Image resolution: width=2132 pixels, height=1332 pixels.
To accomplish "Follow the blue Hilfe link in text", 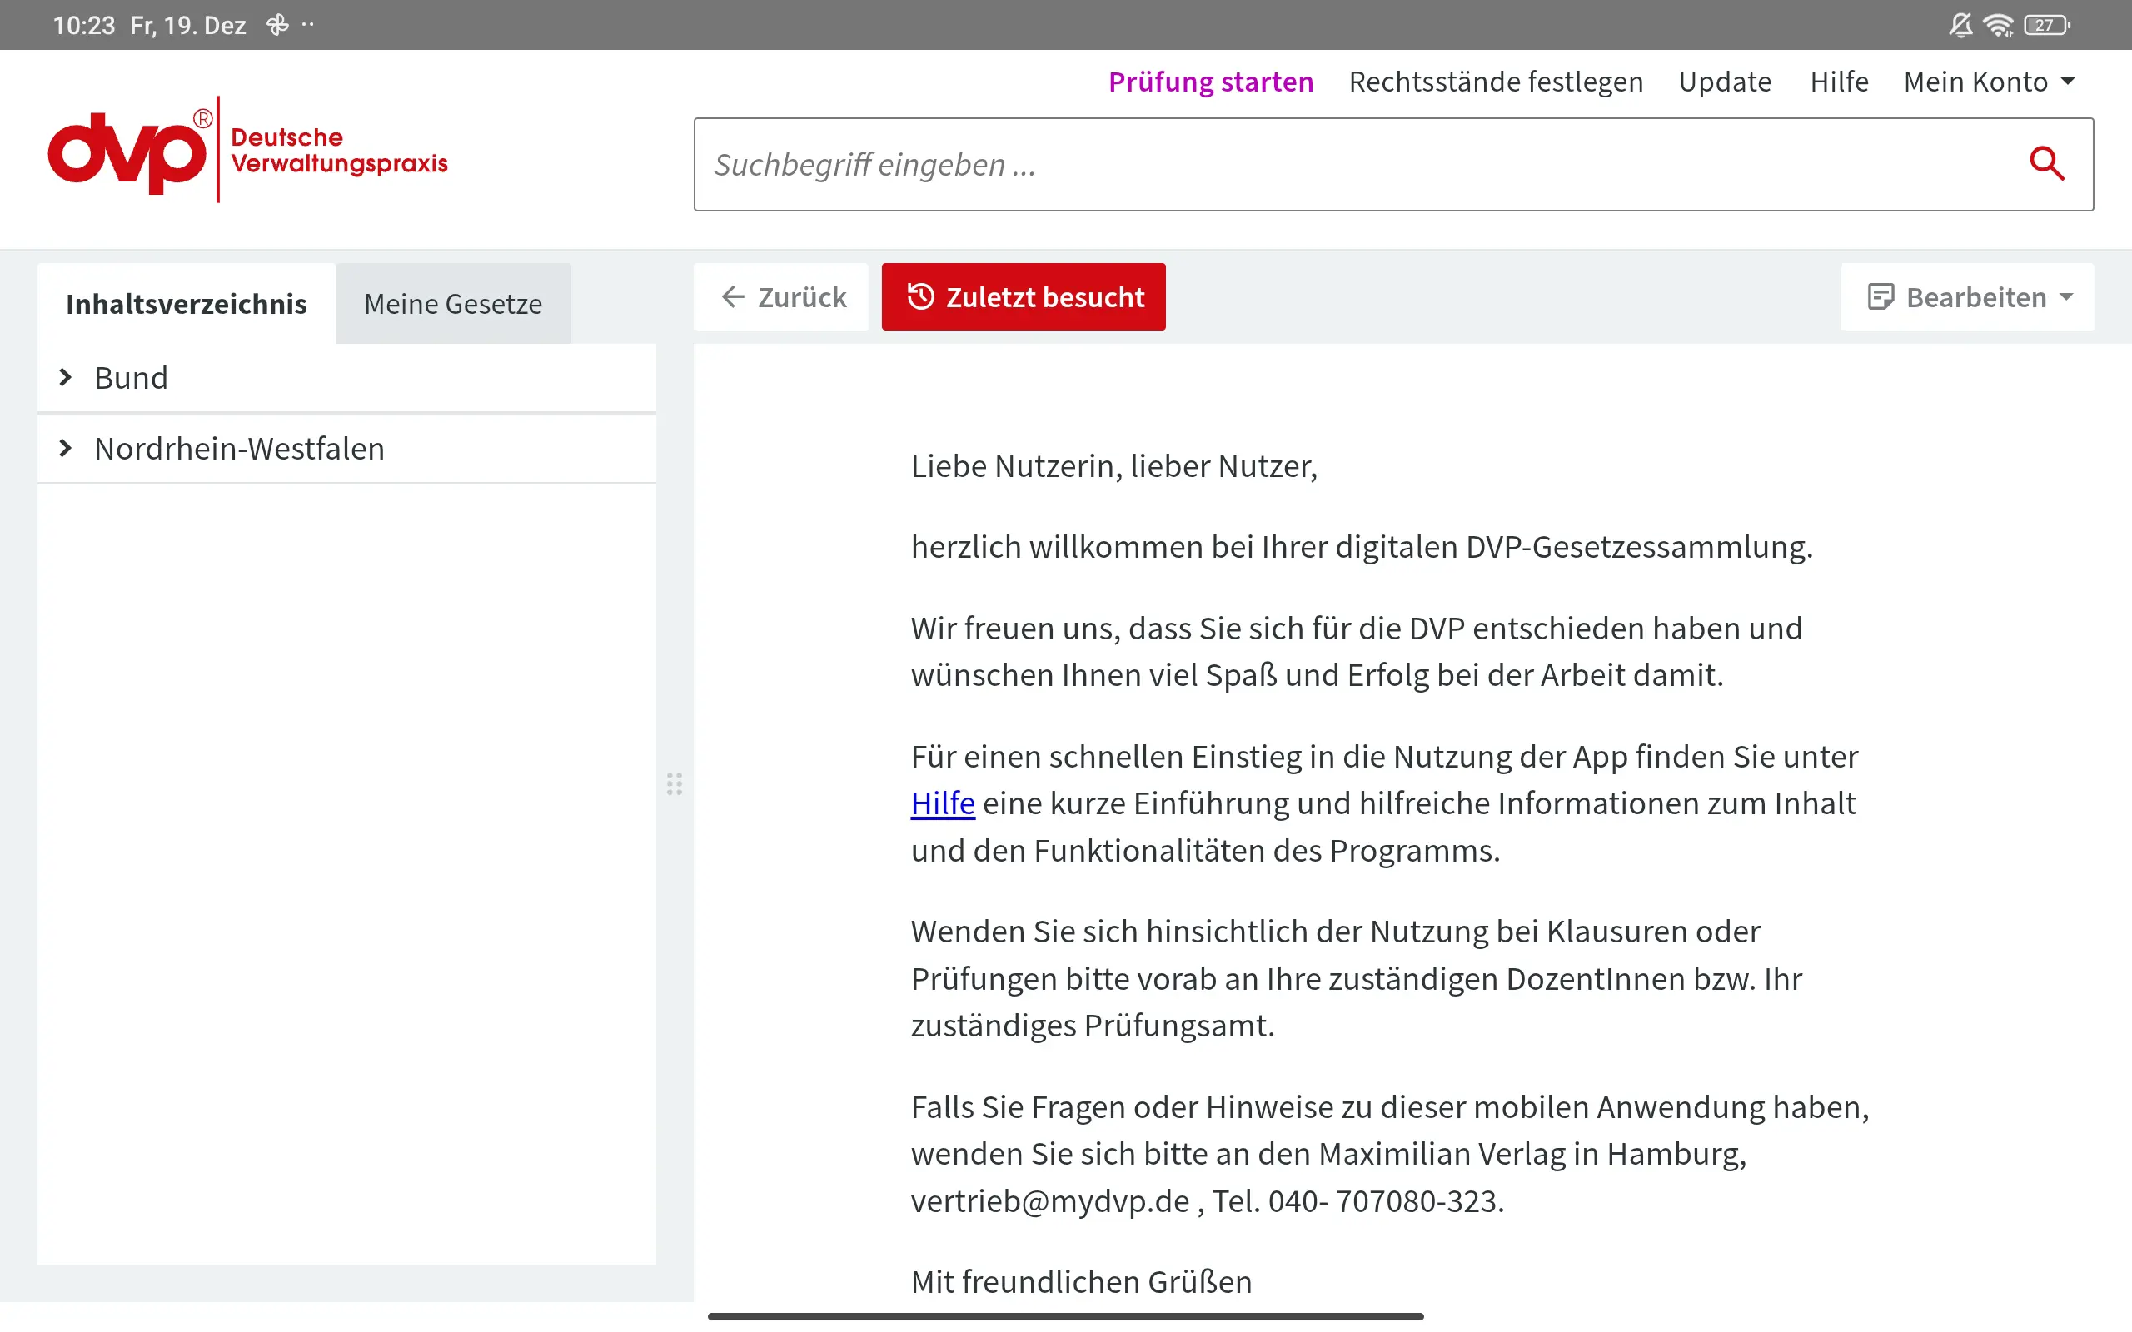I will (x=942, y=803).
